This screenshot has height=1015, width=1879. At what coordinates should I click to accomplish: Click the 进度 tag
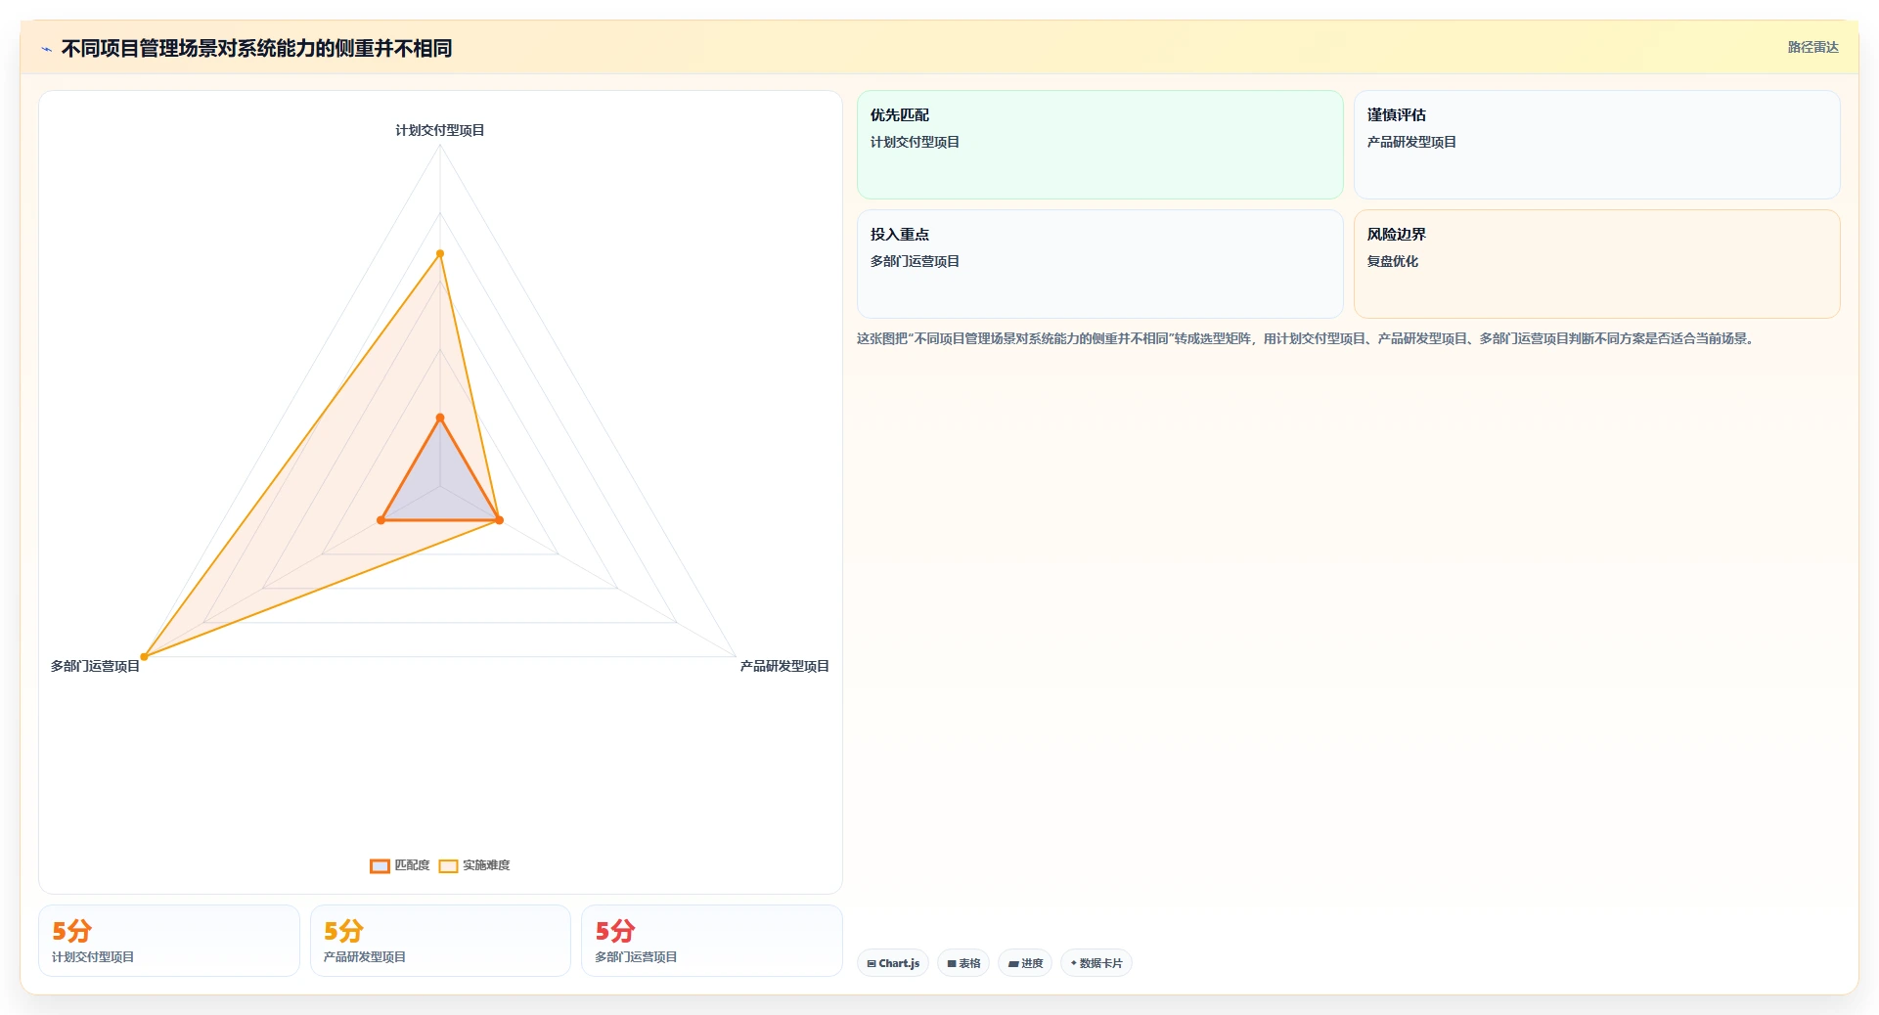pos(1025,963)
